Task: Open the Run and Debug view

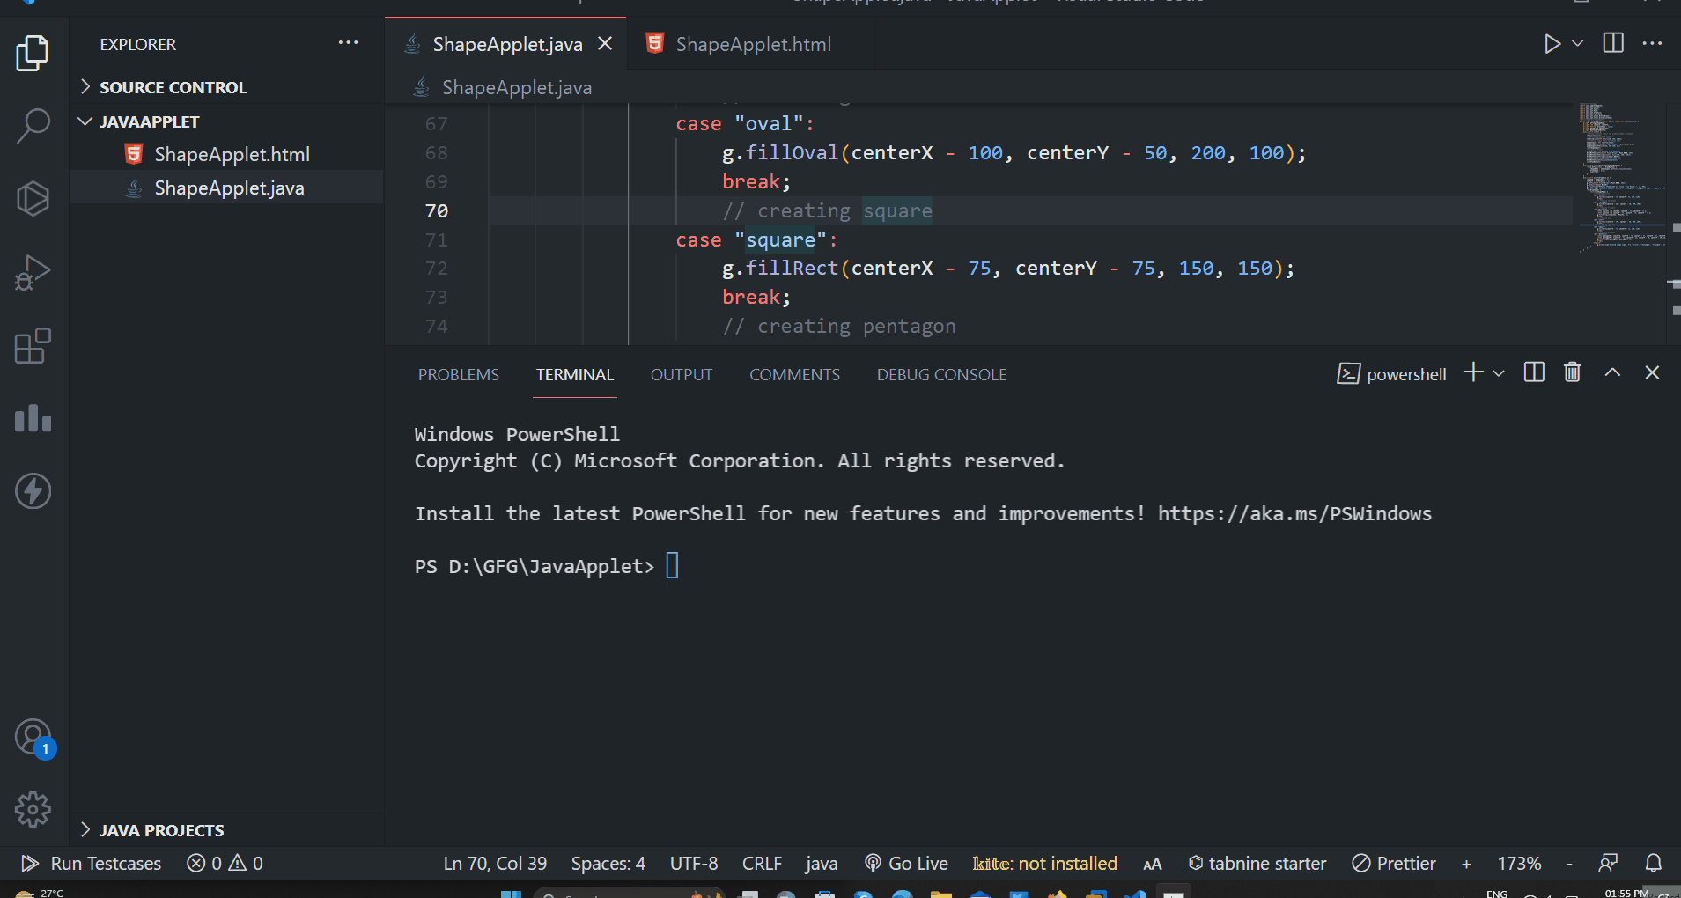Action: click(x=33, y=272)
